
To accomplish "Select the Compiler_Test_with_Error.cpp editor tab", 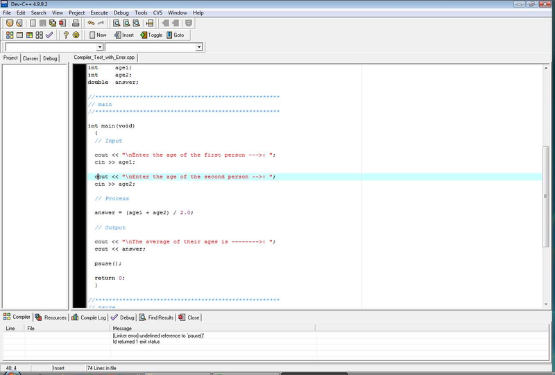I will (x=105, y=58).
